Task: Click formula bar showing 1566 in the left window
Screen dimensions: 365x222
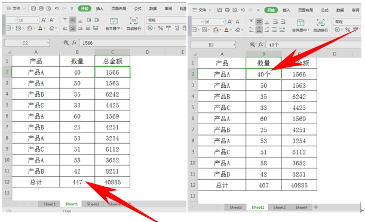Action: [133, 43]
